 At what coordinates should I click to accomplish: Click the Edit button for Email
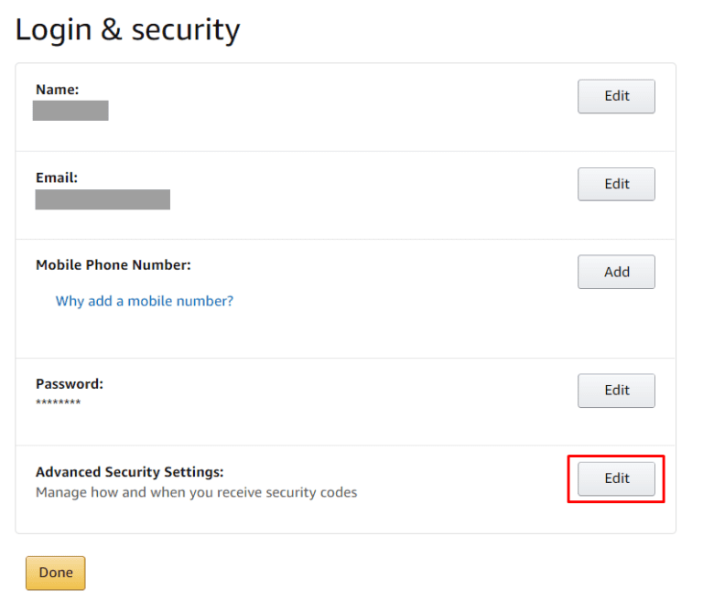(616, 184)
